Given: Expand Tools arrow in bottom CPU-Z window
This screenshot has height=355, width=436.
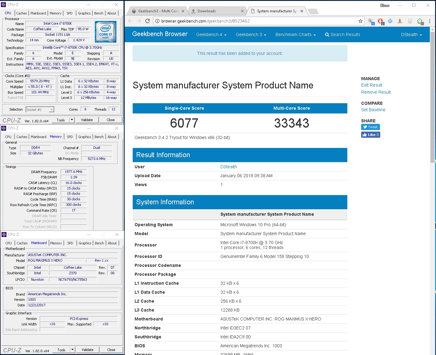Looking at the screenshot, I should pos(73,350).
